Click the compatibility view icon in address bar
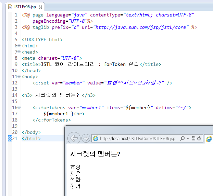This screenshot has width=213, height=196. pyautogui.click(x=193, y=139)
